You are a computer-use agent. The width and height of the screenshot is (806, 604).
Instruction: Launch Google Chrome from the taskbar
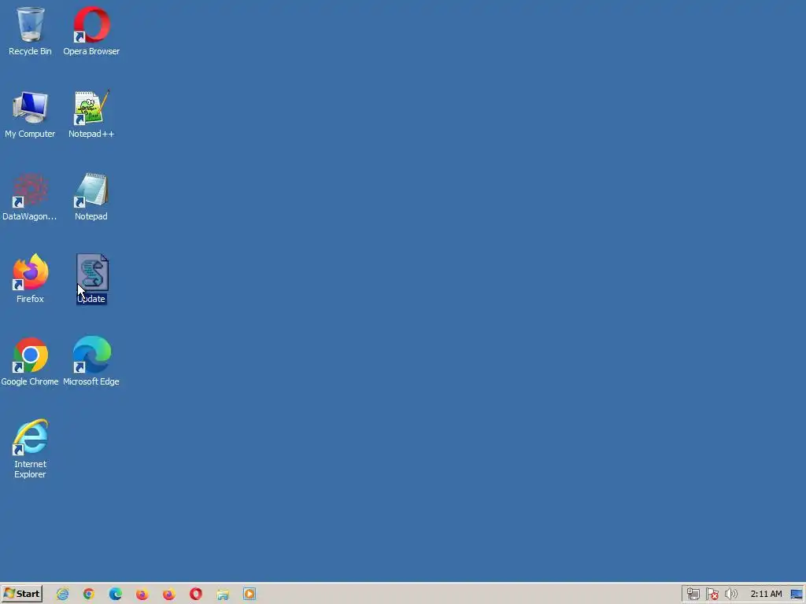tap(89, 595)
